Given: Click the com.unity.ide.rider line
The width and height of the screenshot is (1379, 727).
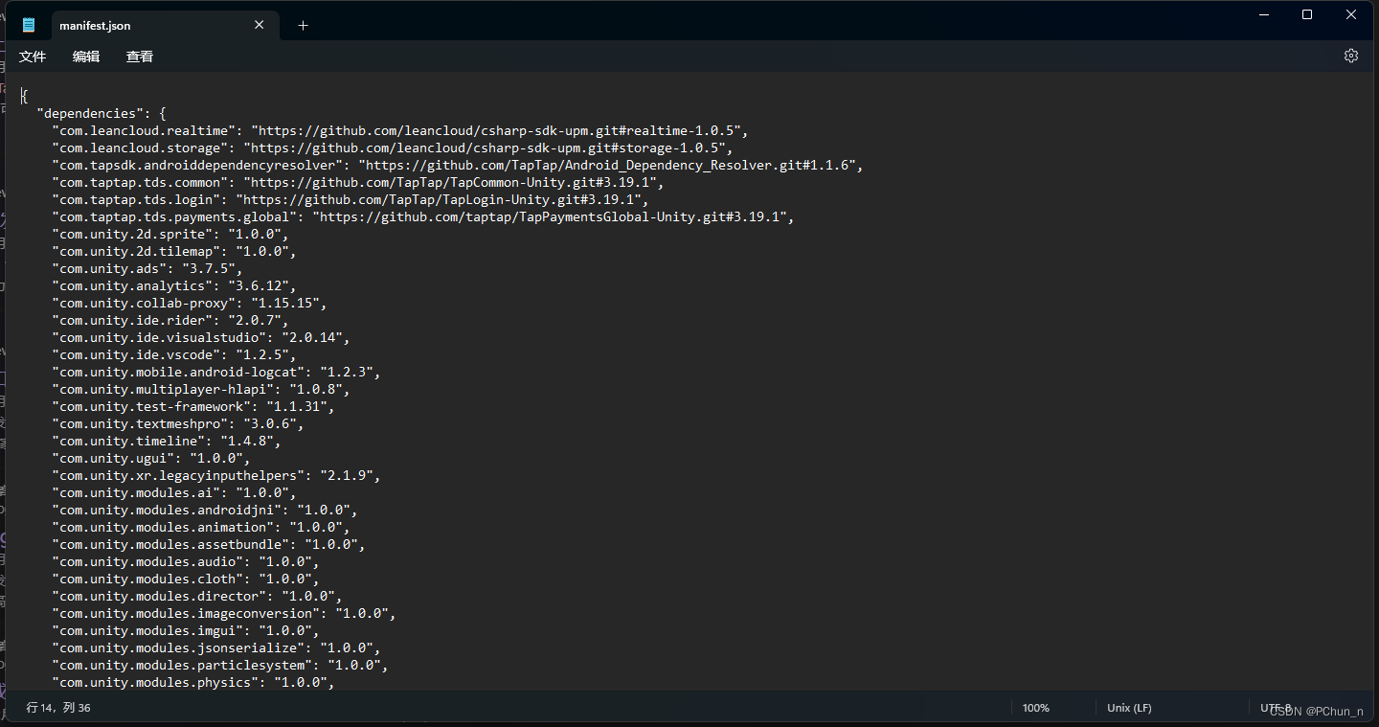Looking at the screenshot, I should 170,320.
